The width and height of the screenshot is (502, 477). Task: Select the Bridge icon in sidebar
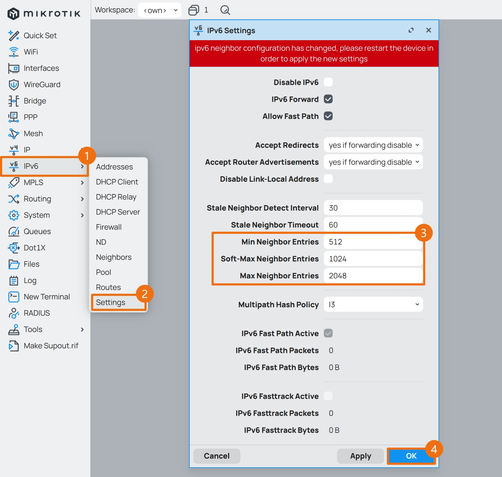pyautogui.click(x=14, y=101)
